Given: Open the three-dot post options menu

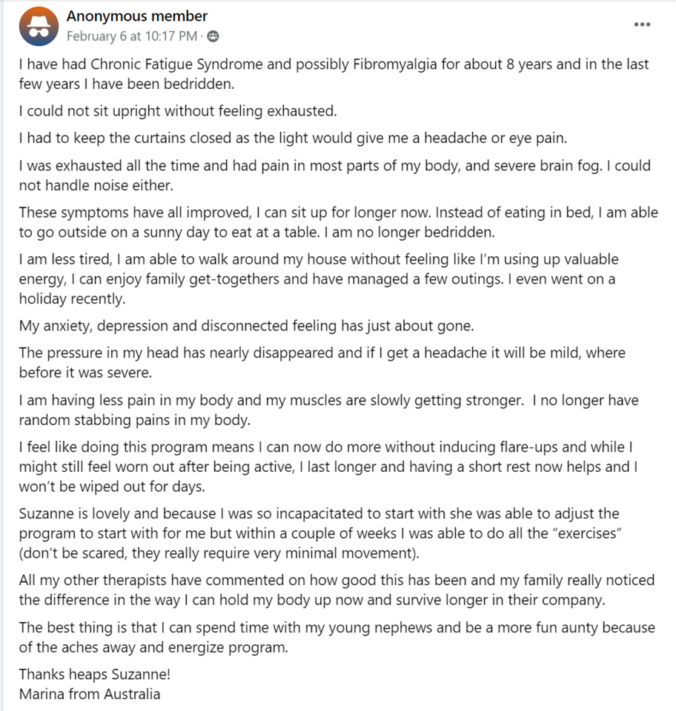Looking at the screenshot, I should pos(642,24).
